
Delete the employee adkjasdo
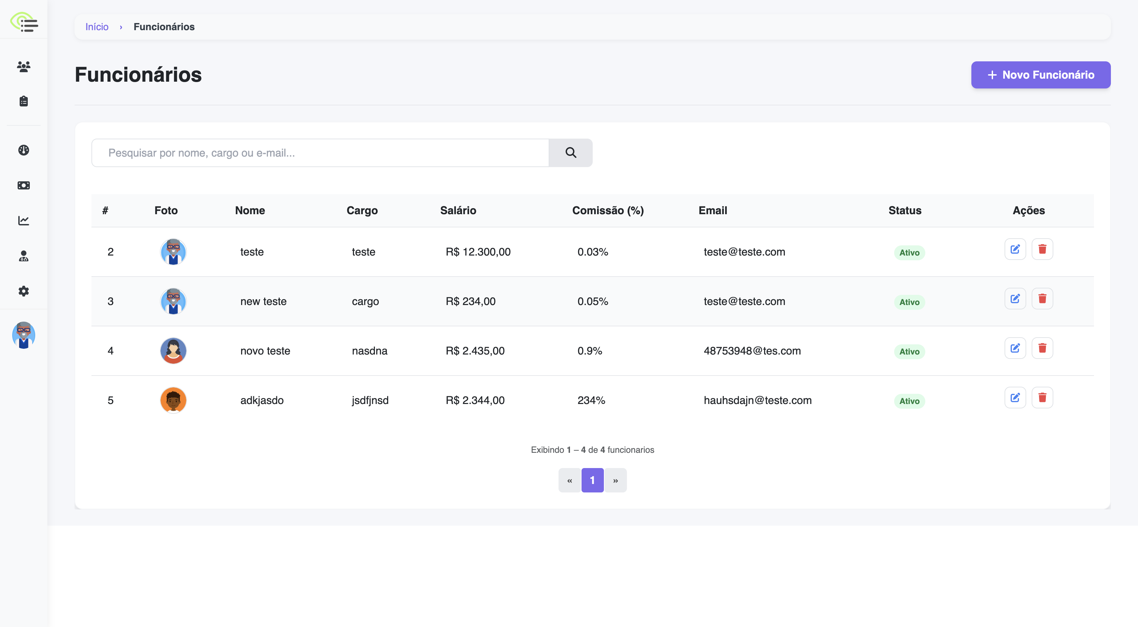(x=1042, y=398)
